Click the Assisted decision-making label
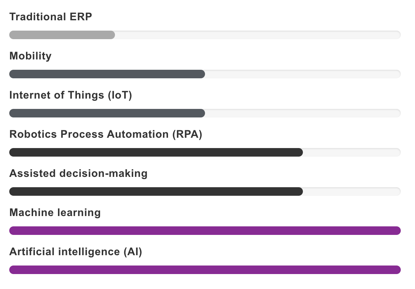Viewport: 415px width, 289px height. (x=78, y=174)
